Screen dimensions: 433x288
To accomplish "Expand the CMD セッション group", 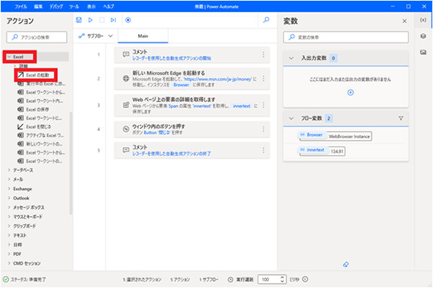I will pyautogui.click(x=9, y=263).
